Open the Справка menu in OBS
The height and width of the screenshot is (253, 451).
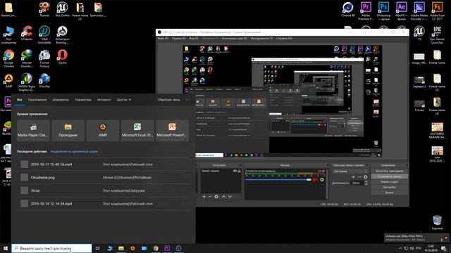tap(284, 39)
